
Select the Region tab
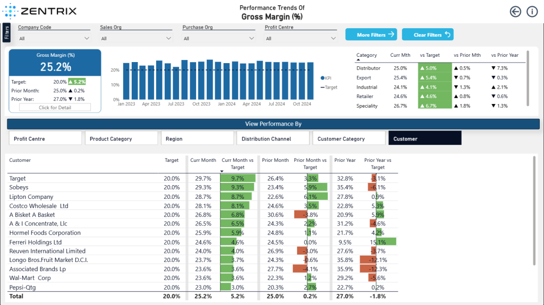click(x=197, y=138)
